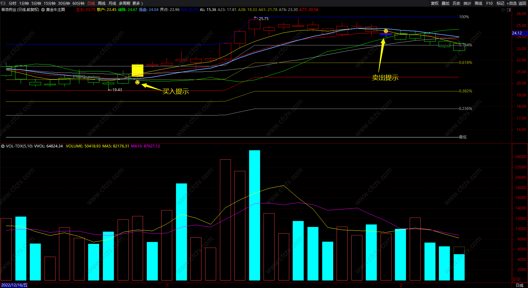
Task: Activate the 画线 drawing tools button
Action: coord(478,3)
